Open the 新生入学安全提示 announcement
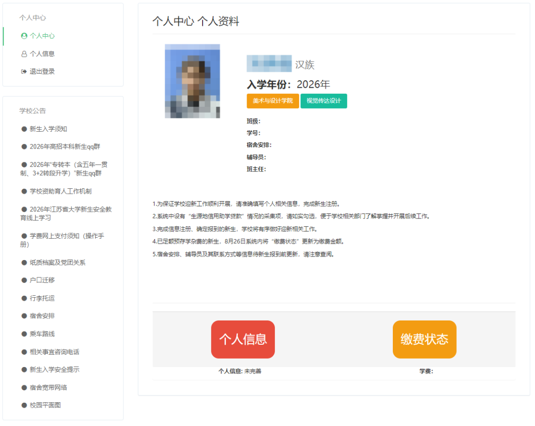Image resolution: width=535 pixels, height=426 pixels. pos(54,370)
